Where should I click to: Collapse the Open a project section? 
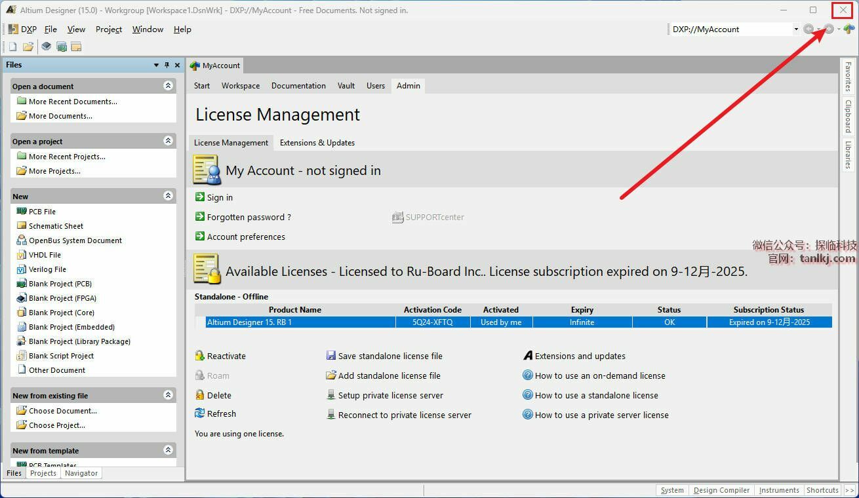(x=169, y=141)
